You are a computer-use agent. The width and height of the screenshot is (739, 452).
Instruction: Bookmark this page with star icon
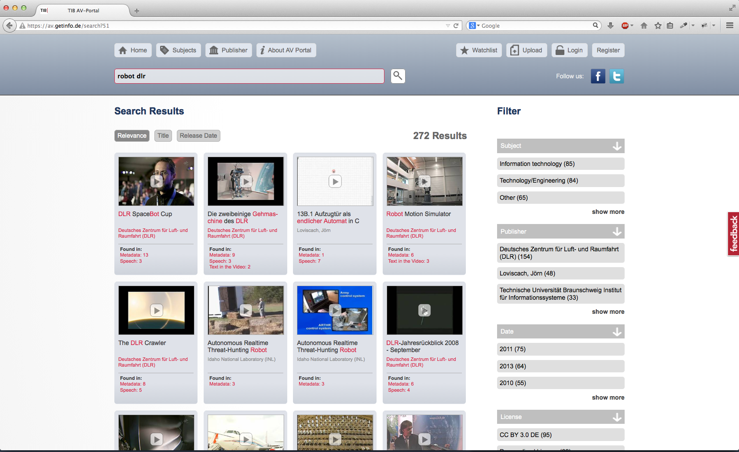tap(658, 26)
